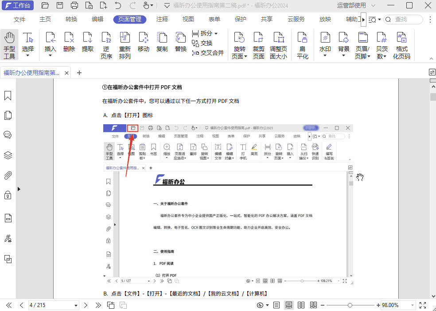Switch to the 注释 ribbon tab
This screenshot has height=311, width=436.
pyautogui.click(x=162, y=19)
